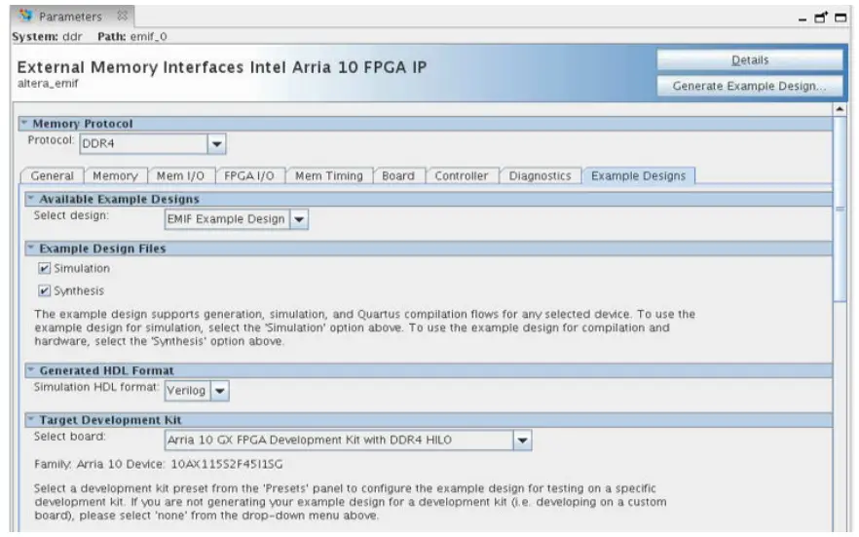This screenshot has height=537, width=859.
Task: Click the scrollbar up arrow
Action: point(840,109)
